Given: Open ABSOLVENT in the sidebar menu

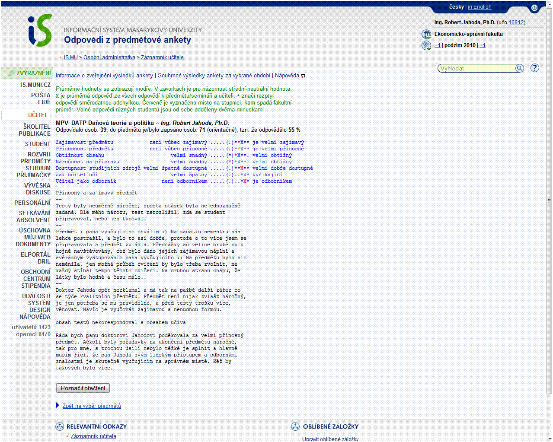Looking at the screenshot, I should coord(34,220).
